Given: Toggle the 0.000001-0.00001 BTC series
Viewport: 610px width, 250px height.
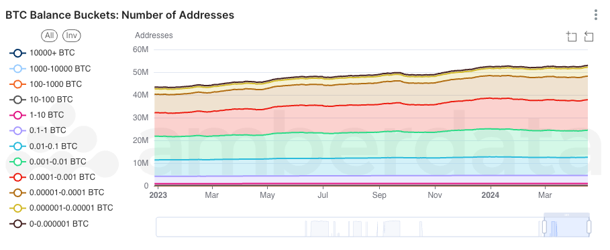Looking at the screenshot, I should pyautogui.click(x=61, y=208).
